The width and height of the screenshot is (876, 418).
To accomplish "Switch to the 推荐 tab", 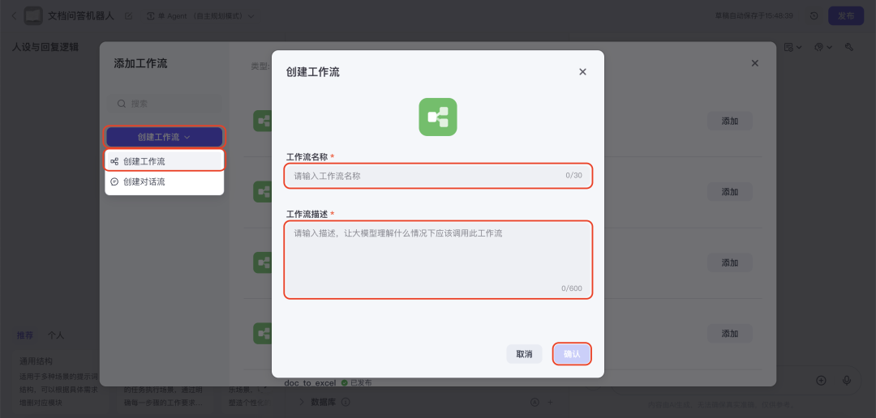I will point(24,335).
